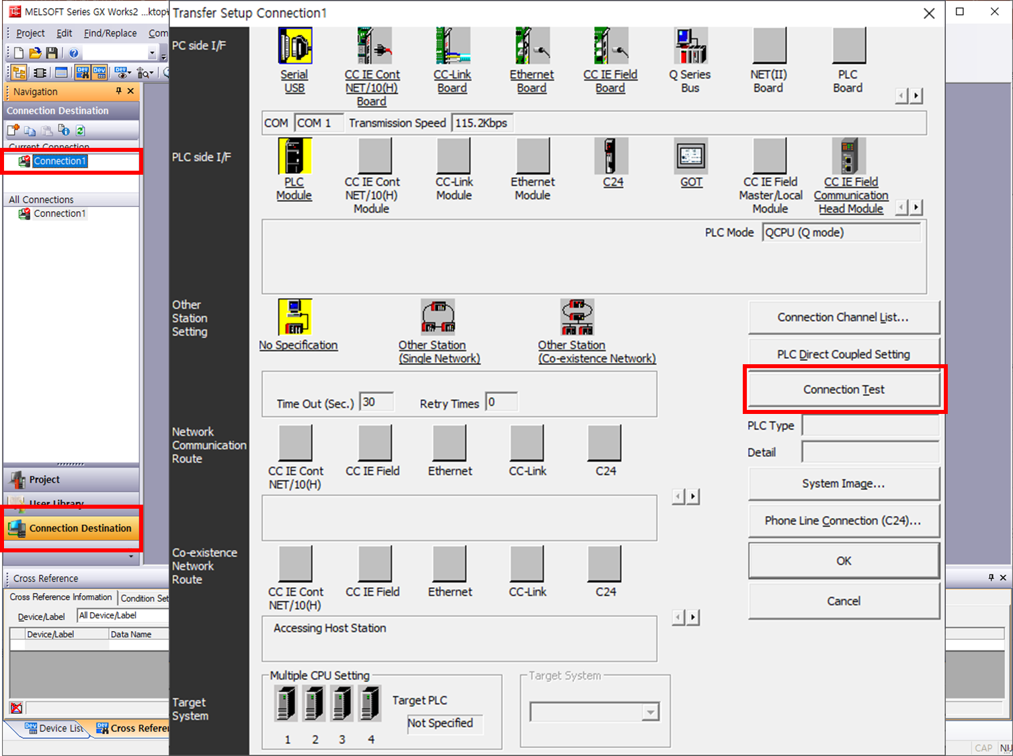This screenshot has height=756, width=1013.
Task: Click the Time Out (Sec.) field
Action: tap(376, 403)
